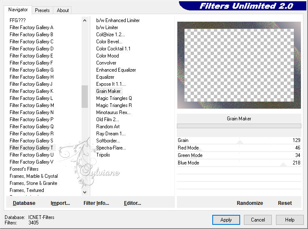Choose the b/w Limiter filter
The height and width of the screenshot is (229, 308).
coord(107,27)
